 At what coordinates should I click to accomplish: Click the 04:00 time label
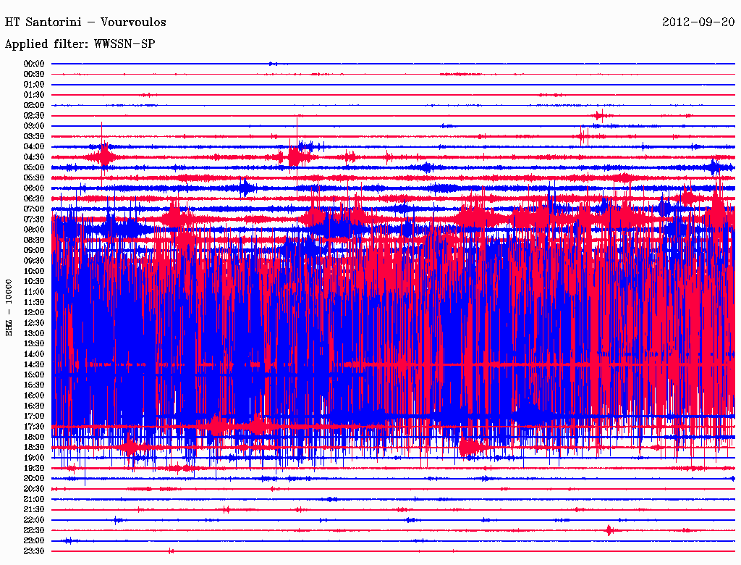point(34,147)
